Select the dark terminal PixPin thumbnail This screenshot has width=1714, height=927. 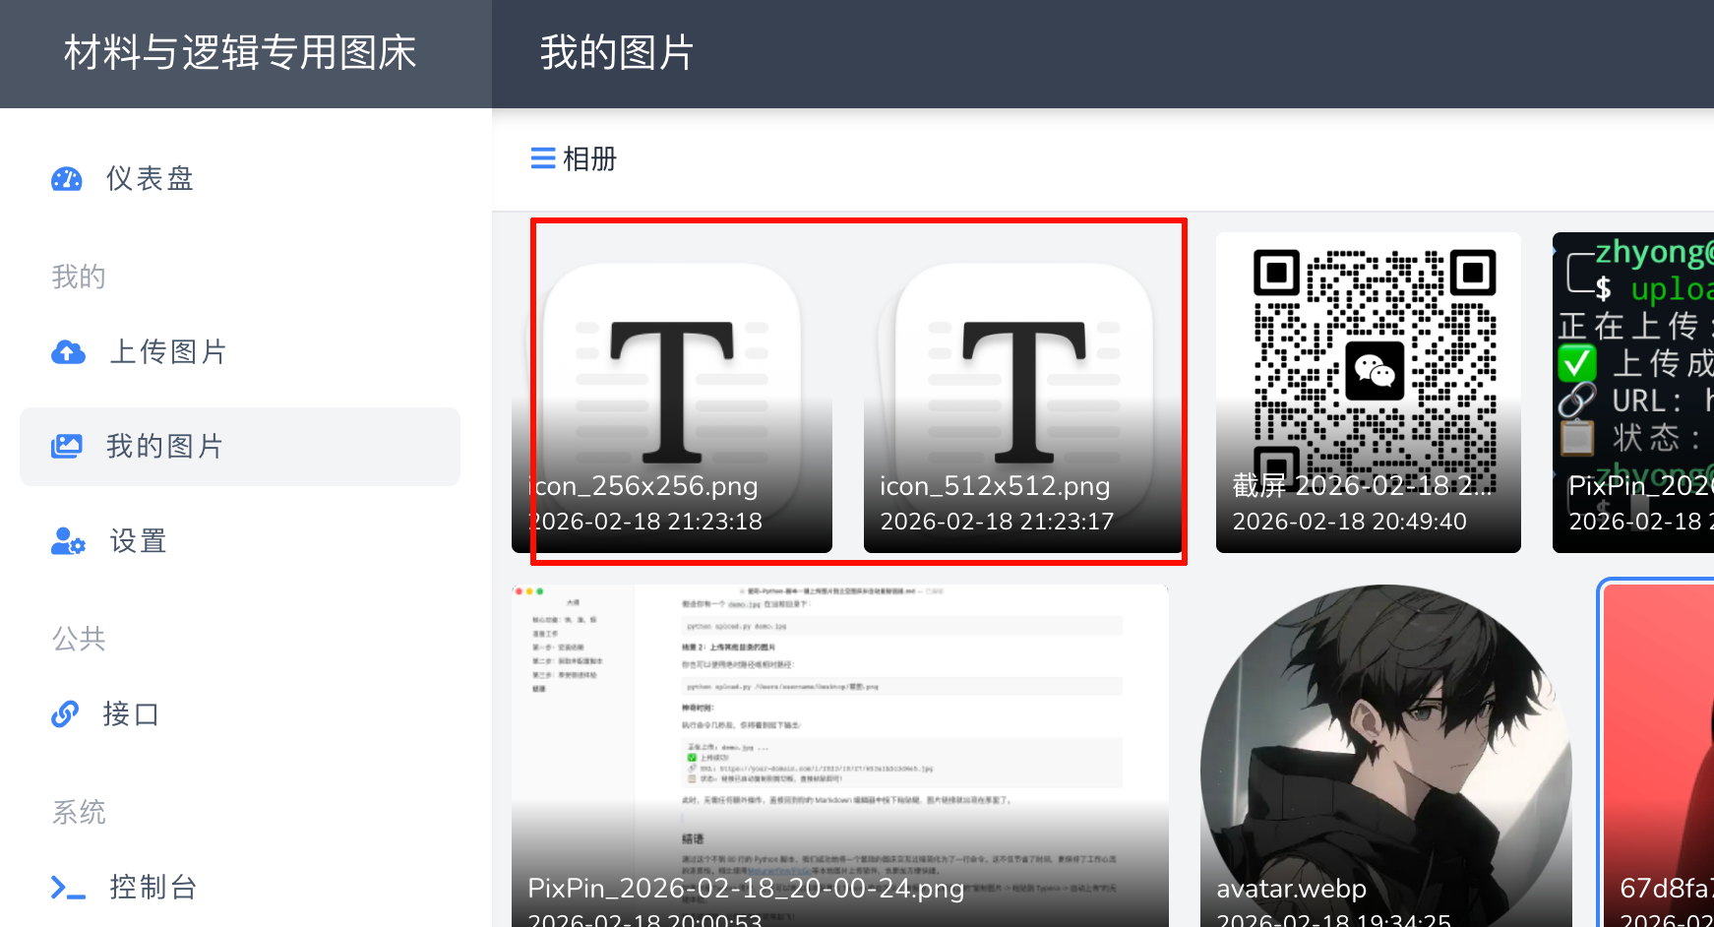(x=1633, y=393)
